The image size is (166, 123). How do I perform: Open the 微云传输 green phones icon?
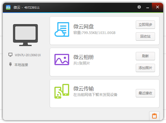point(62,91)
